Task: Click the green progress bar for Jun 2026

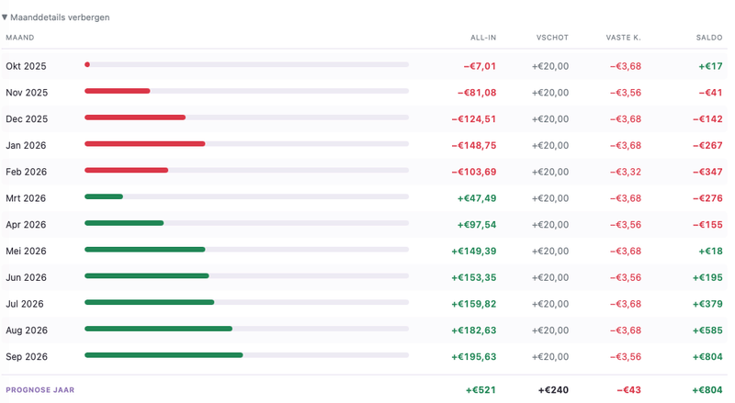Action: pos(147,276)
